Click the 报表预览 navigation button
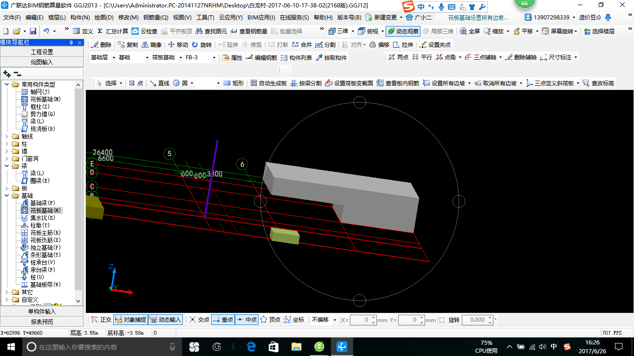The height and width of the screenshot is (356, 634). (42, 322)
